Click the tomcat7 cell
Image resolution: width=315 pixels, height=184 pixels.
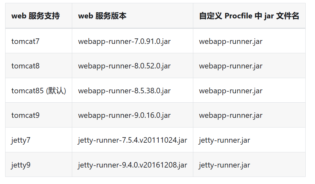click(39, 41)
